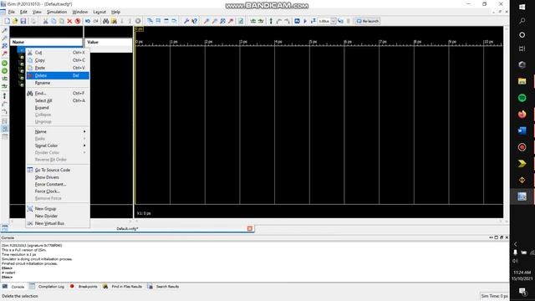Choose New Divider in context menu

click(x=58, y=216)
